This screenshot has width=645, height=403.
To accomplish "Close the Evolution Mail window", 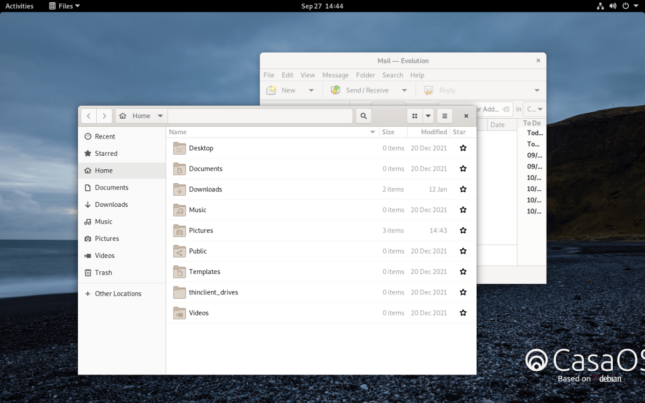I will click(538, 61).
